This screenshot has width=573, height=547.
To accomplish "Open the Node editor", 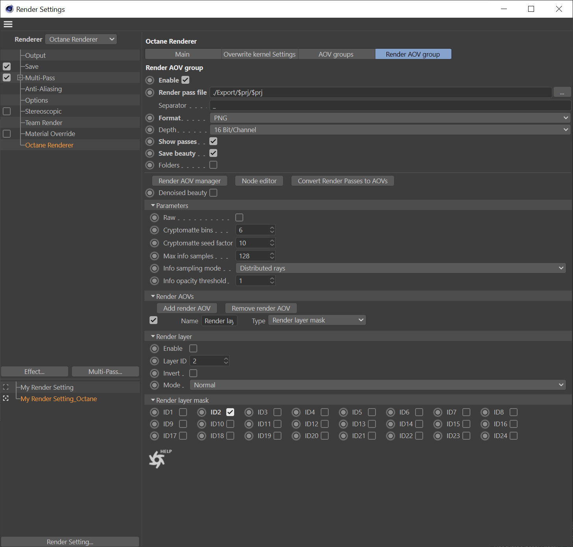I will 259,181.
